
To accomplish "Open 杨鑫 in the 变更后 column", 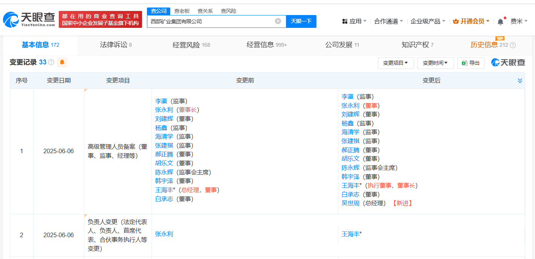I will [x=348, y=123].
